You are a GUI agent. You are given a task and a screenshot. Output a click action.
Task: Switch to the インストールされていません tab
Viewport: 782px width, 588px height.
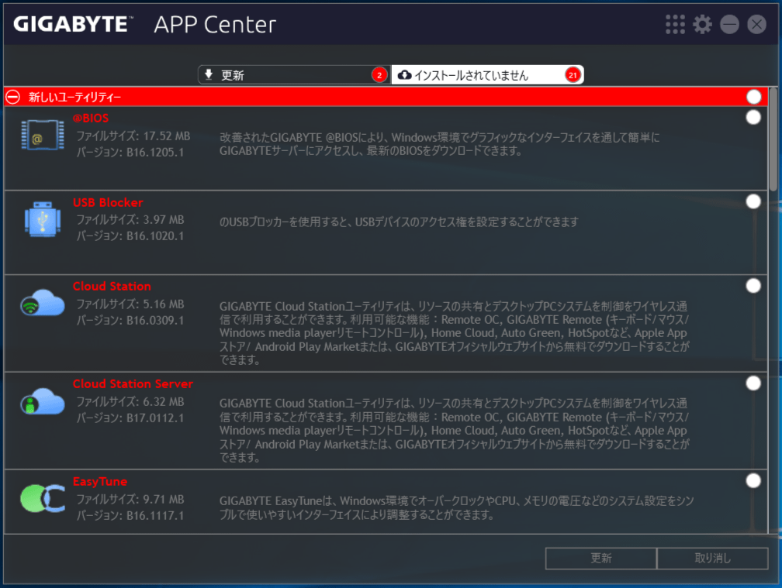pyautogui.click(x=487, y=74)
